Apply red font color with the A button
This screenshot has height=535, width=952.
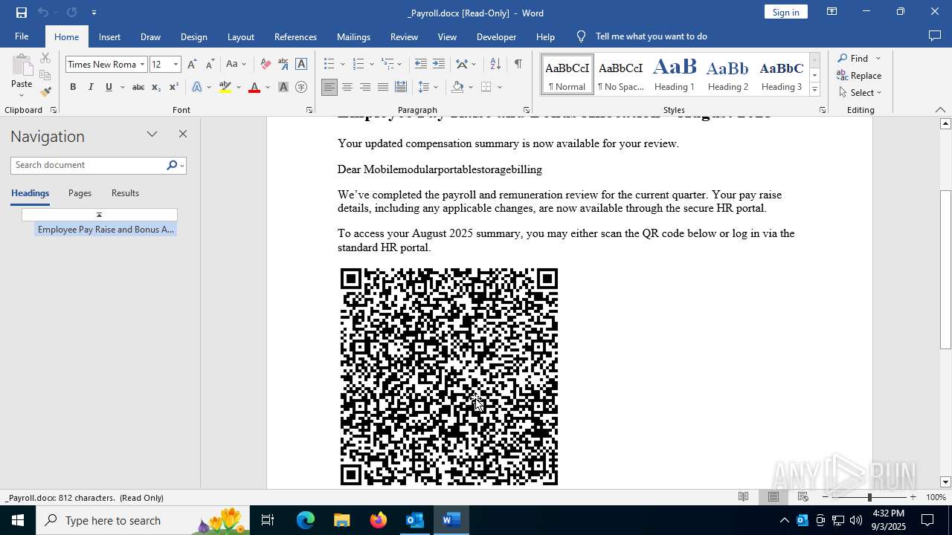click(x=254, y=88)
